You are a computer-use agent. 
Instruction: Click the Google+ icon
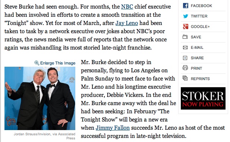coord(186,26)
